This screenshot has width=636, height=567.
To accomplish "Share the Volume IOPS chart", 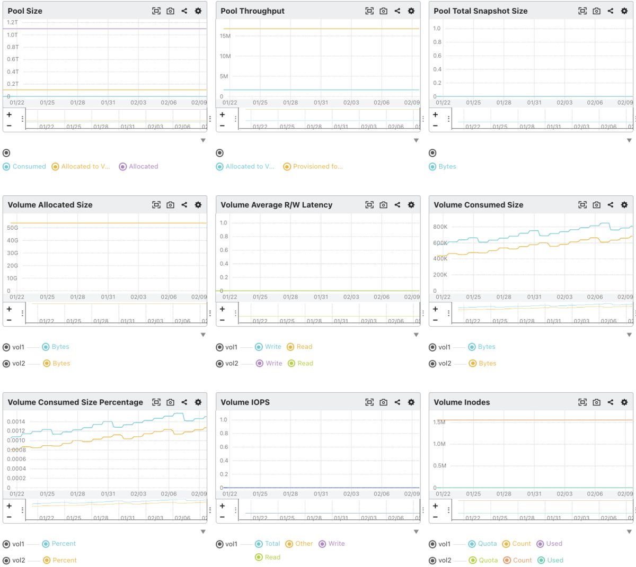I will tap(397, 402).
